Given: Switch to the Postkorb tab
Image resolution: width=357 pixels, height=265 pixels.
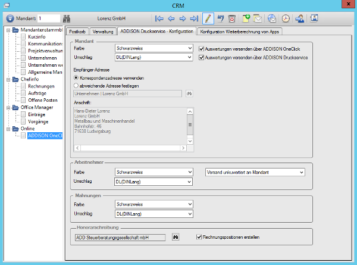Looking at the screenshot, I should coord(77,32).
